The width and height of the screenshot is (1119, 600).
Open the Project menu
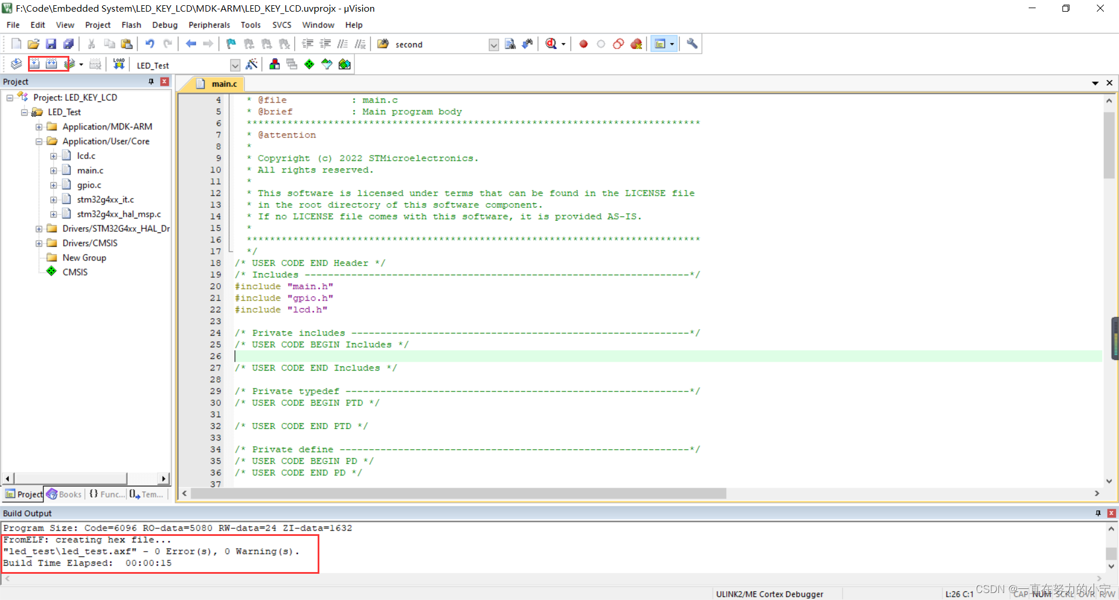[97, 25]
